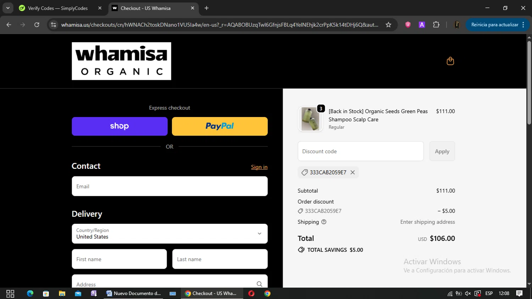Open Mail app from taskbar
Image resolution: width=532 pixels, height=299 pixels.
[x=78, y=294]
